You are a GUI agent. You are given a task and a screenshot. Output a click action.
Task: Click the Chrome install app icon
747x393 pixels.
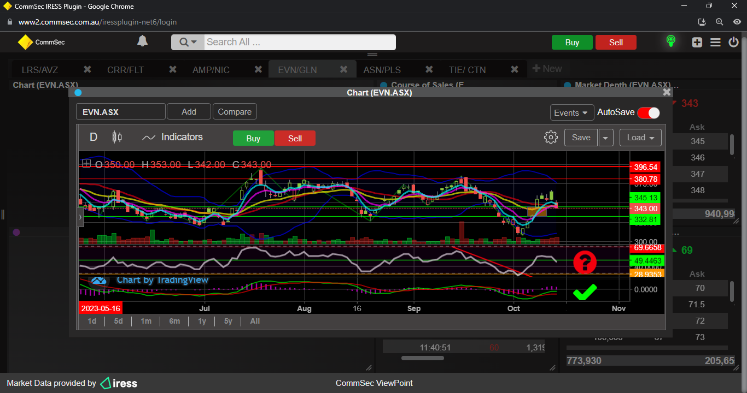[702, 22]
